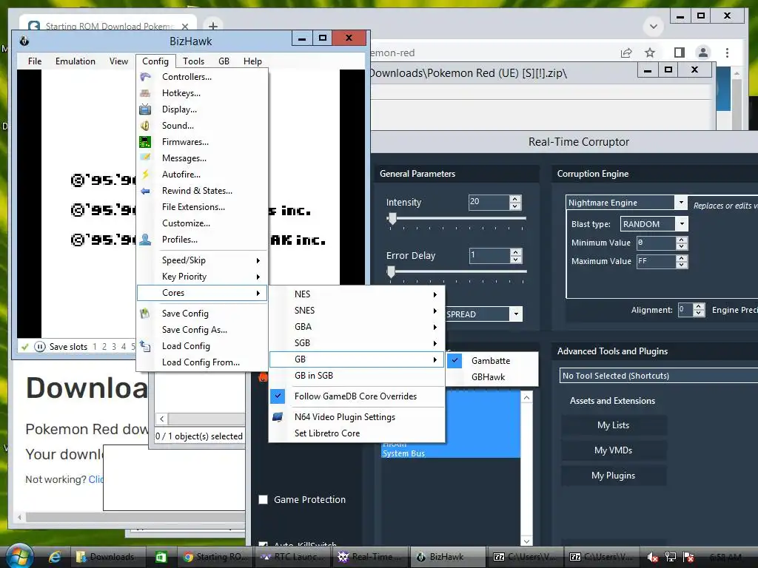Image resolution: width=758 pixels, height=568 pixels.
Task: Click green checkmark status icon in BizHawk
Action: point(25,346)
